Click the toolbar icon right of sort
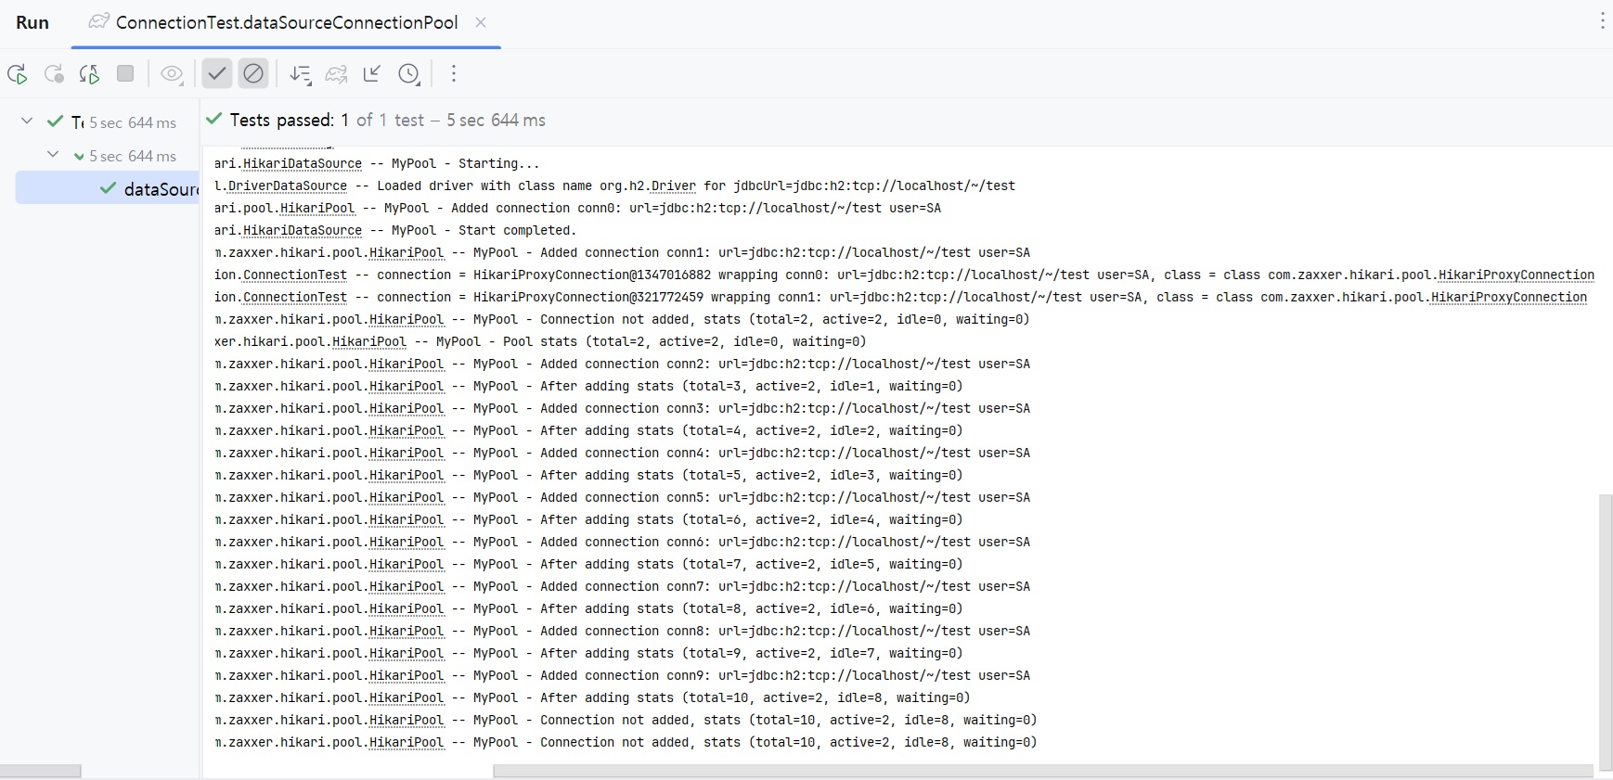This screenshot has width=1613, height=780. [x=336, y=74]
